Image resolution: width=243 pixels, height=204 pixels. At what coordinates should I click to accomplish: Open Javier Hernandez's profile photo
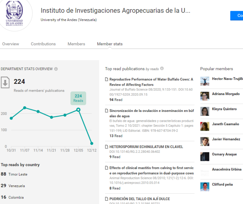(205, 141)
